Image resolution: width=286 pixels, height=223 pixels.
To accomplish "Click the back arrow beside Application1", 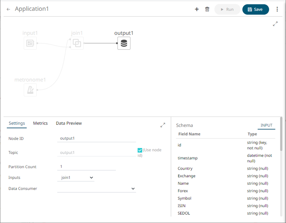I will 8,9.
